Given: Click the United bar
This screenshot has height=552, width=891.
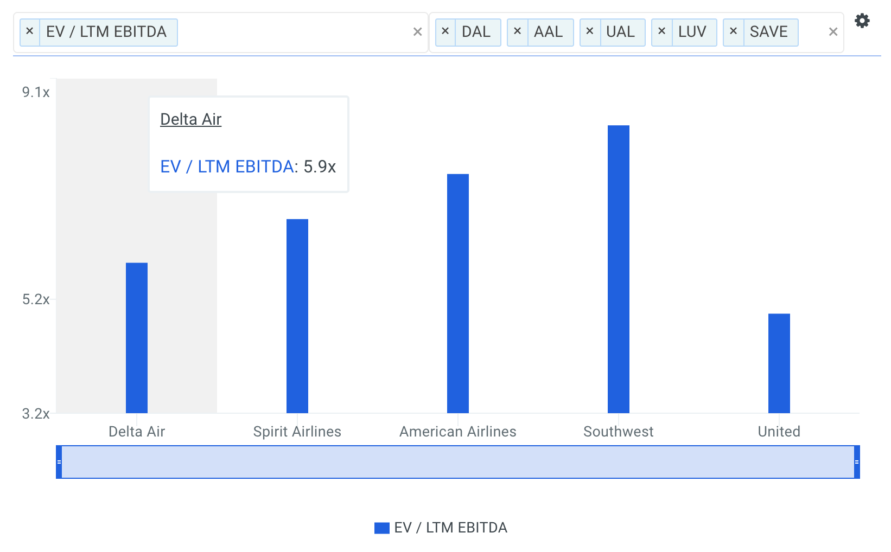Looking at the screenshot, I should (779, 363).
